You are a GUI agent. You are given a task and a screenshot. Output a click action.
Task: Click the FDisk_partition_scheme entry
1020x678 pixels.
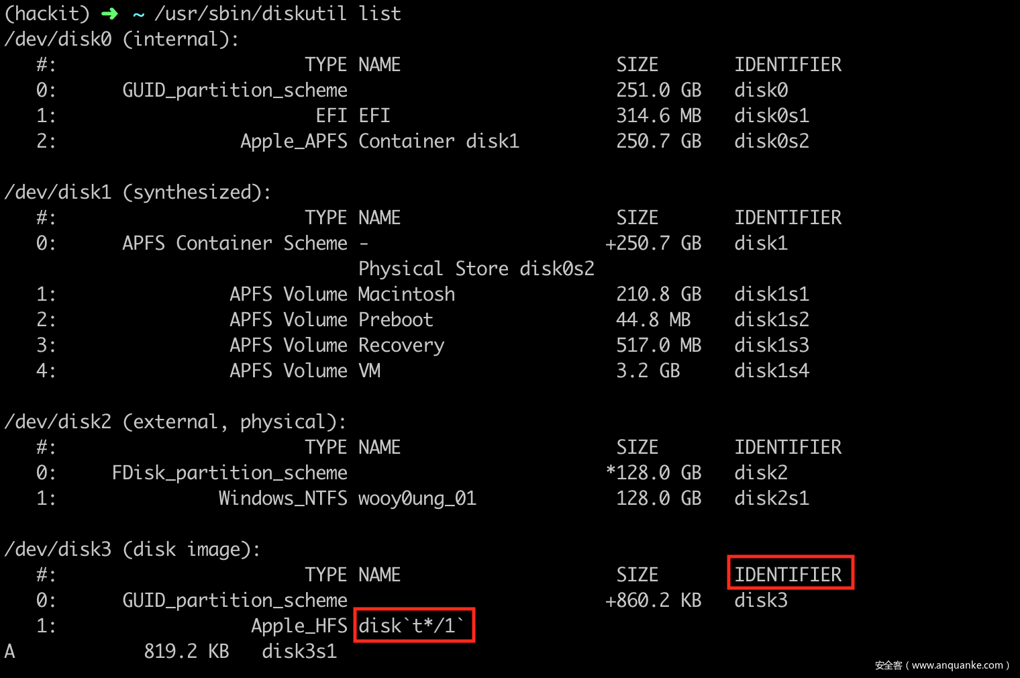pos(229,473)
